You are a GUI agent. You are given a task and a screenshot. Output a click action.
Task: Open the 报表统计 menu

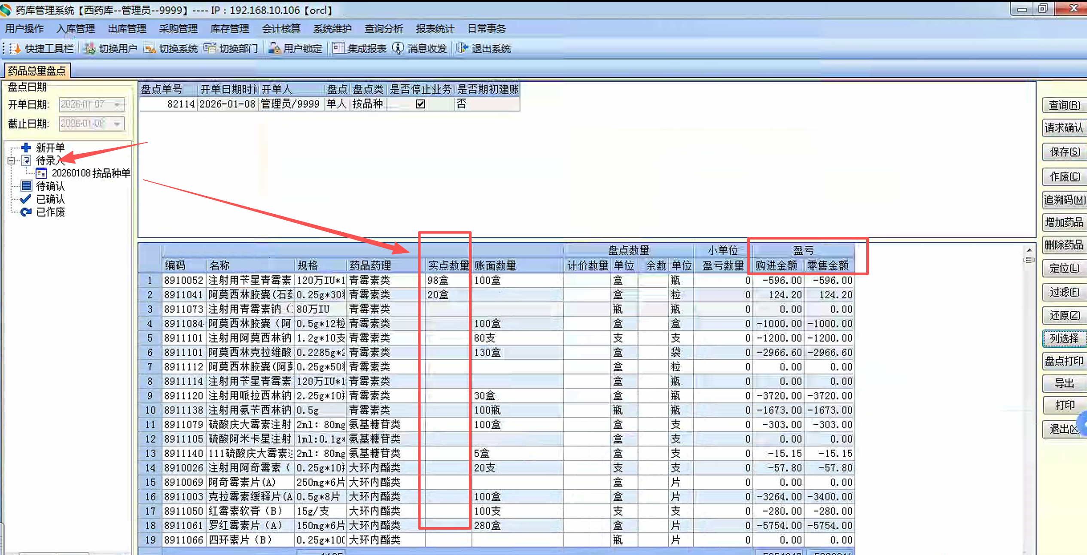pyautogui.click(x=435, y=29)
